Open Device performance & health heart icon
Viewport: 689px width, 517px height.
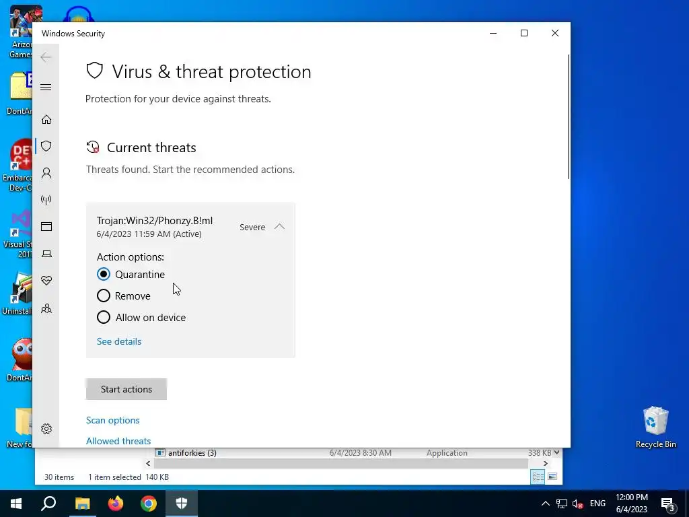coord(46,281)
